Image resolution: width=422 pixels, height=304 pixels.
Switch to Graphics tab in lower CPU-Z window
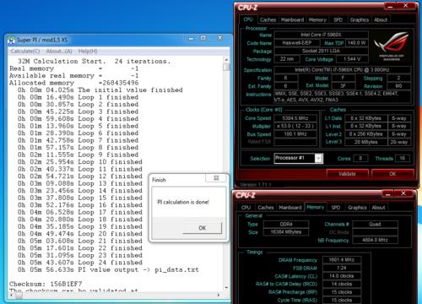pyautogui.click(x=357, y=208)
